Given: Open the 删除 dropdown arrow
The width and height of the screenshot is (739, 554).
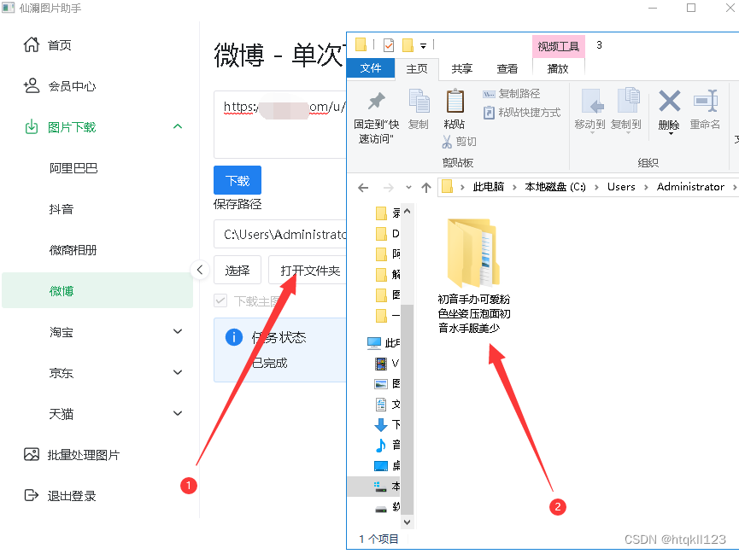Looking at the screenshot, I should [671, 134].
